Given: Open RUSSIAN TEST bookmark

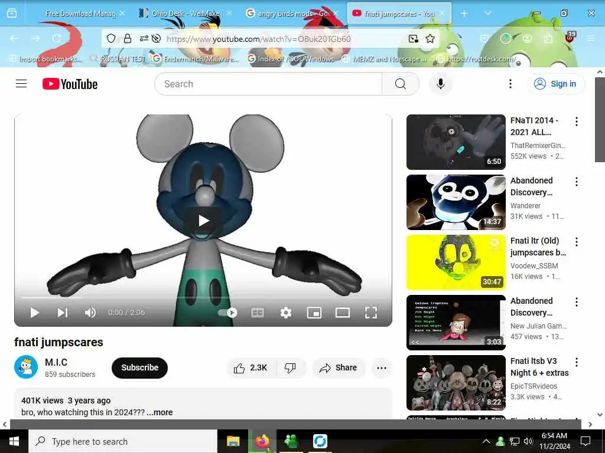Looking at the screenshot, I should click(118, 58).
